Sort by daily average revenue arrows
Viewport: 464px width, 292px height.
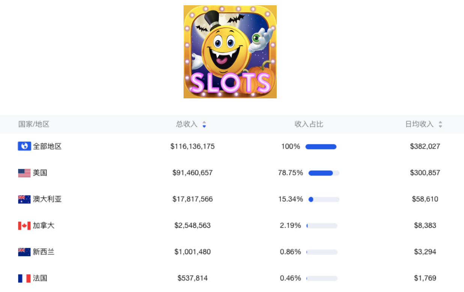[x=440, y=124]
